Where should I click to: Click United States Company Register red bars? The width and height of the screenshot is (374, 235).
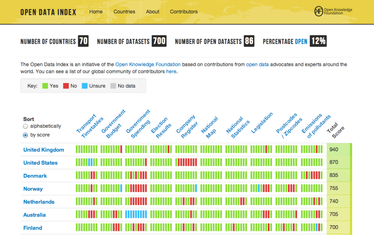click(187, 162)
